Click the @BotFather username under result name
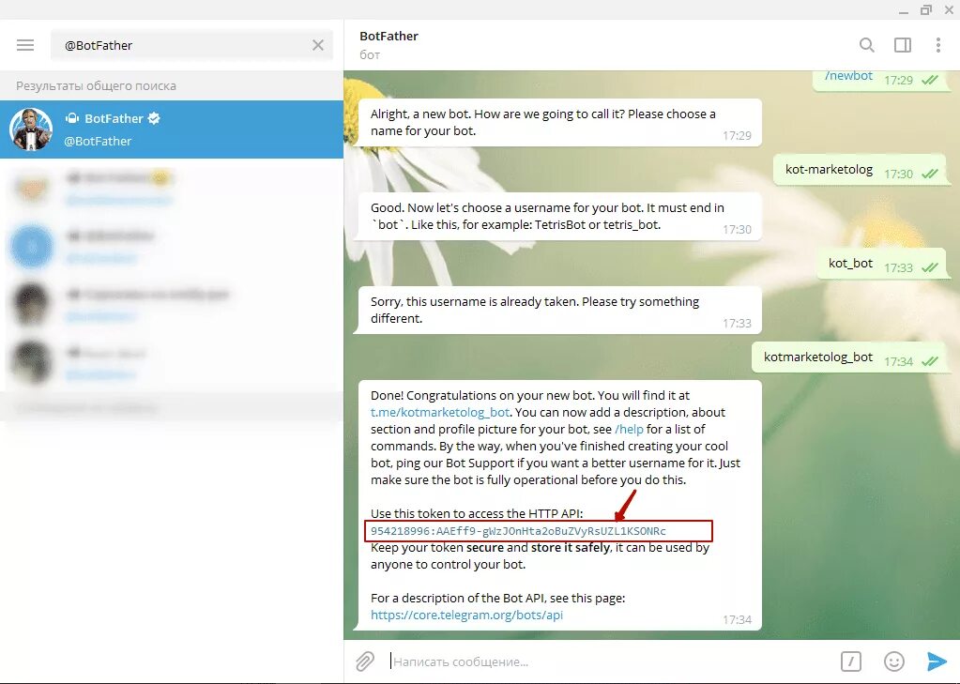 [x=98, y=141]
